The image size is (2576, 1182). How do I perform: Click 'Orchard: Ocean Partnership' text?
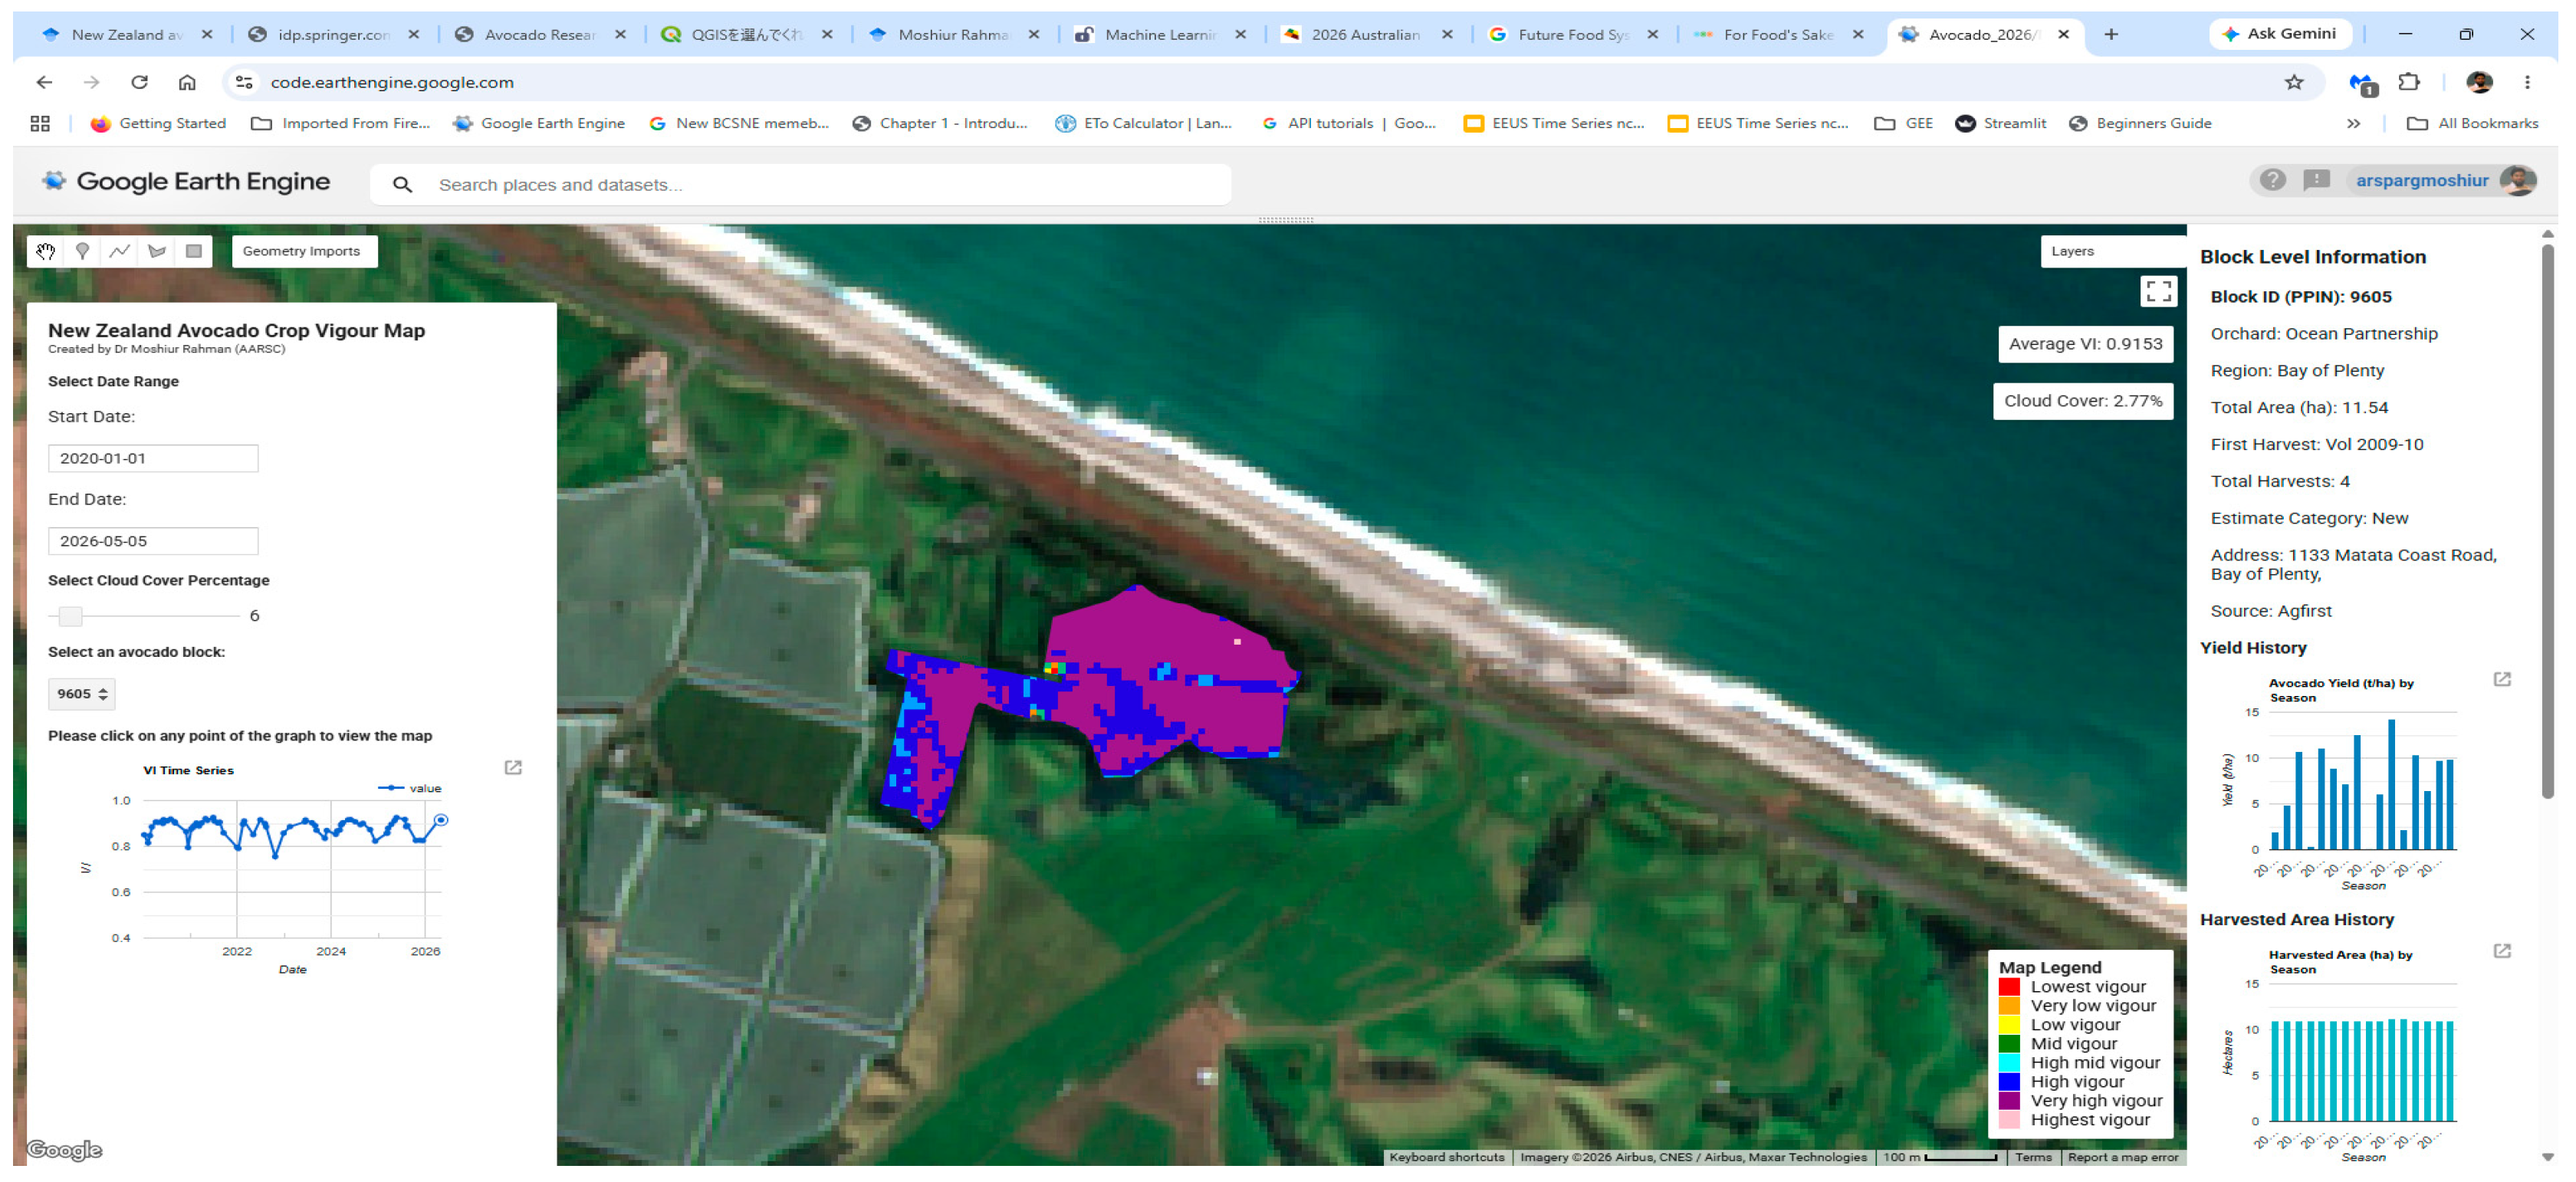point(2323,334)
